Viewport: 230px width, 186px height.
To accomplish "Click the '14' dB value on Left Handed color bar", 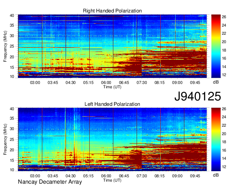I will [x=224, y=158].
